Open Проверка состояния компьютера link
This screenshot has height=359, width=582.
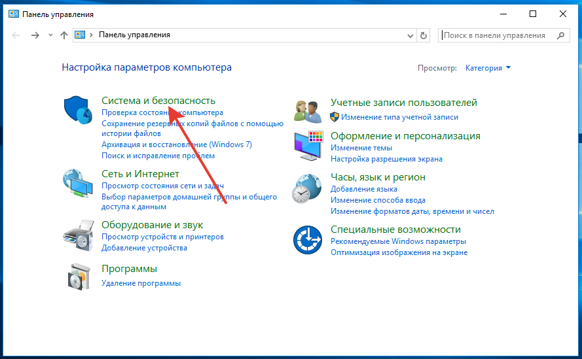point(162,112)
